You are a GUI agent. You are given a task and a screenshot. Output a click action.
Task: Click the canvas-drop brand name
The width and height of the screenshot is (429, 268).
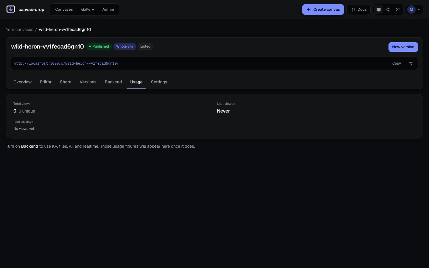31,10
